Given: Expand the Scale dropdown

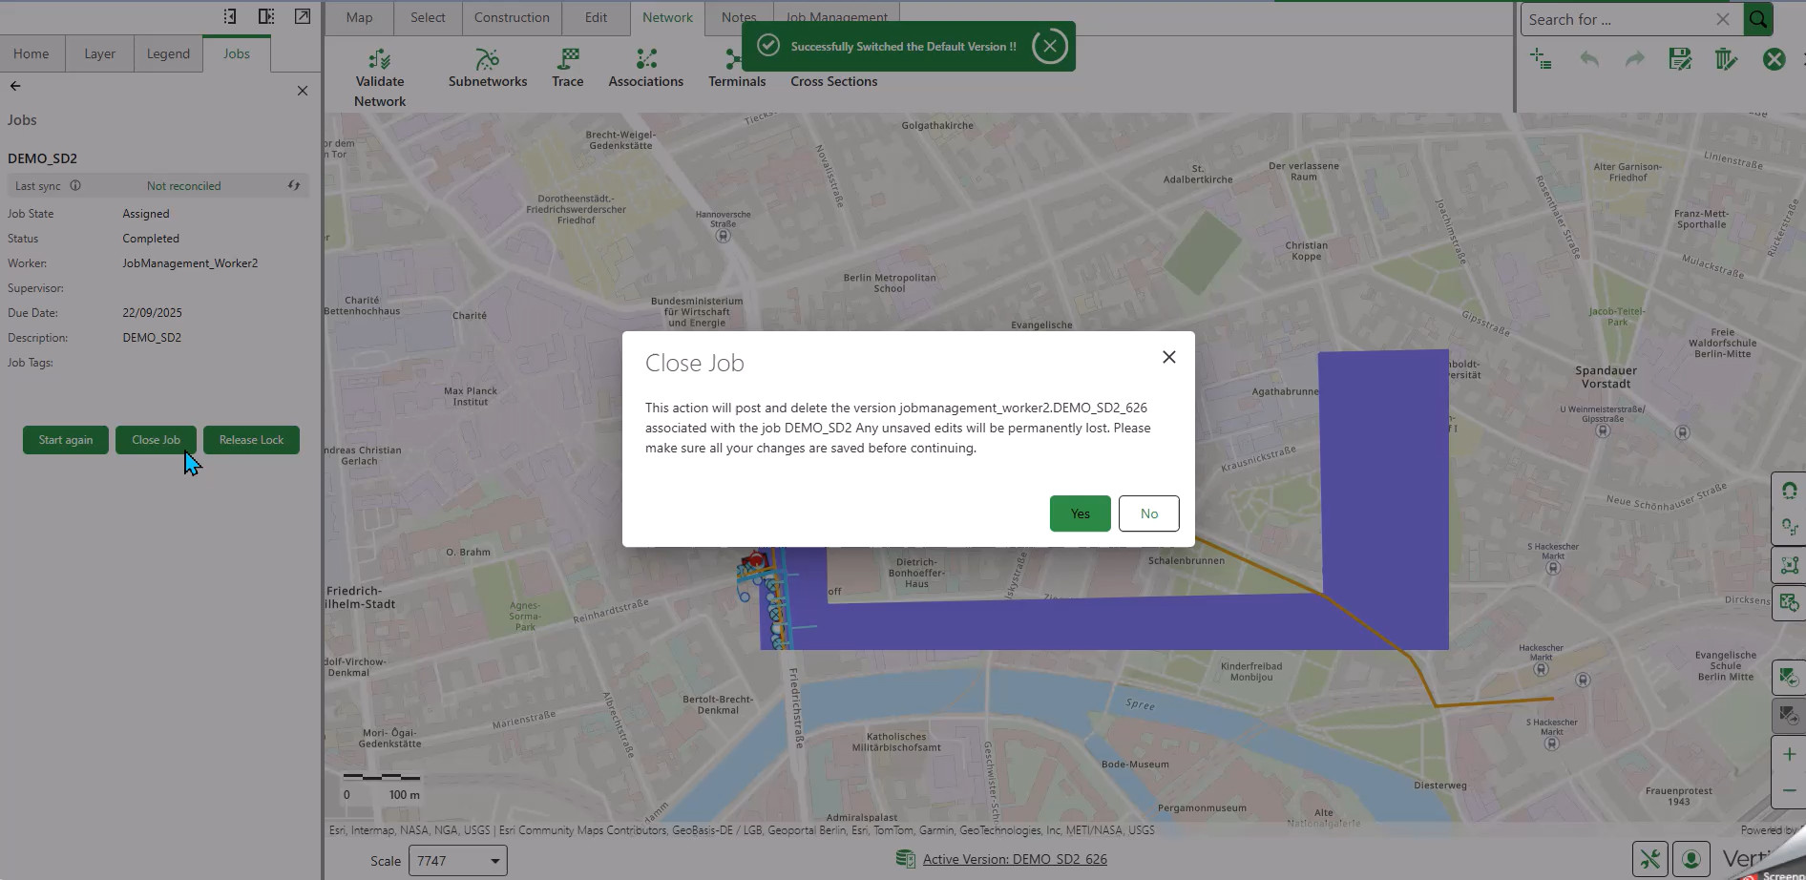Looking at the screenshot, I should (x=494, y=861).
